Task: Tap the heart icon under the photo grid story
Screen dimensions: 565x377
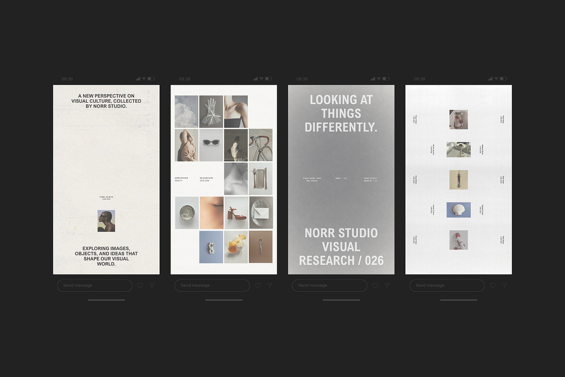Action: point(258,286)
